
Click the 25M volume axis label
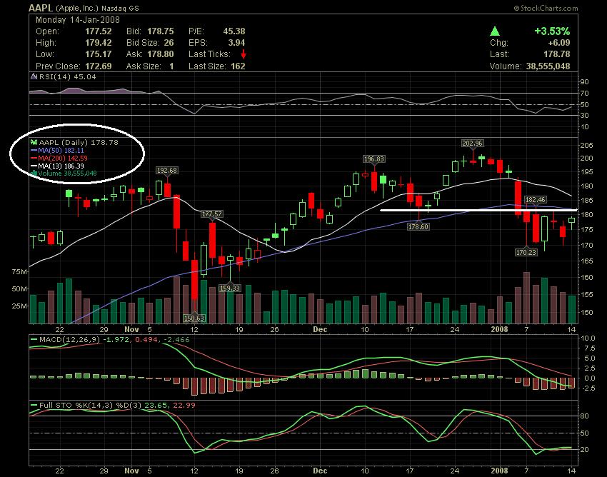point(19,306)
